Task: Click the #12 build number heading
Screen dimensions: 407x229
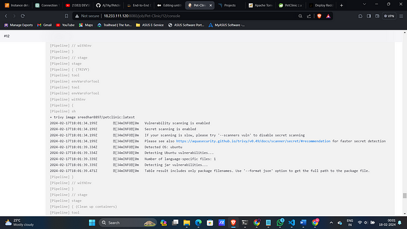Action: (x=7, y=36)
